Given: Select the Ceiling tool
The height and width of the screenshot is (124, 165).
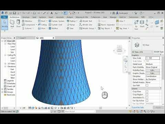Looking at the screenshot, I should tap(42, 24).
